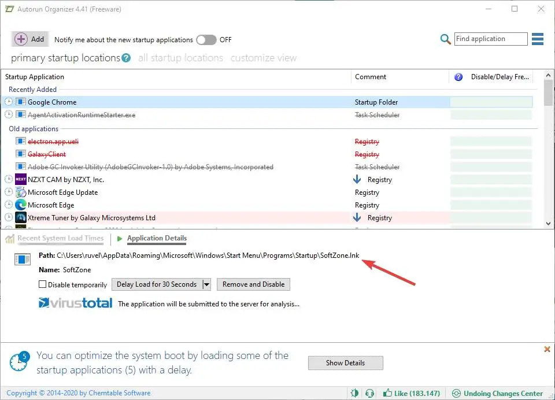
Task: Click Disable/Delay frequency bar for Google Chrome
Action: pyautogui.click(x=491, y=102)
